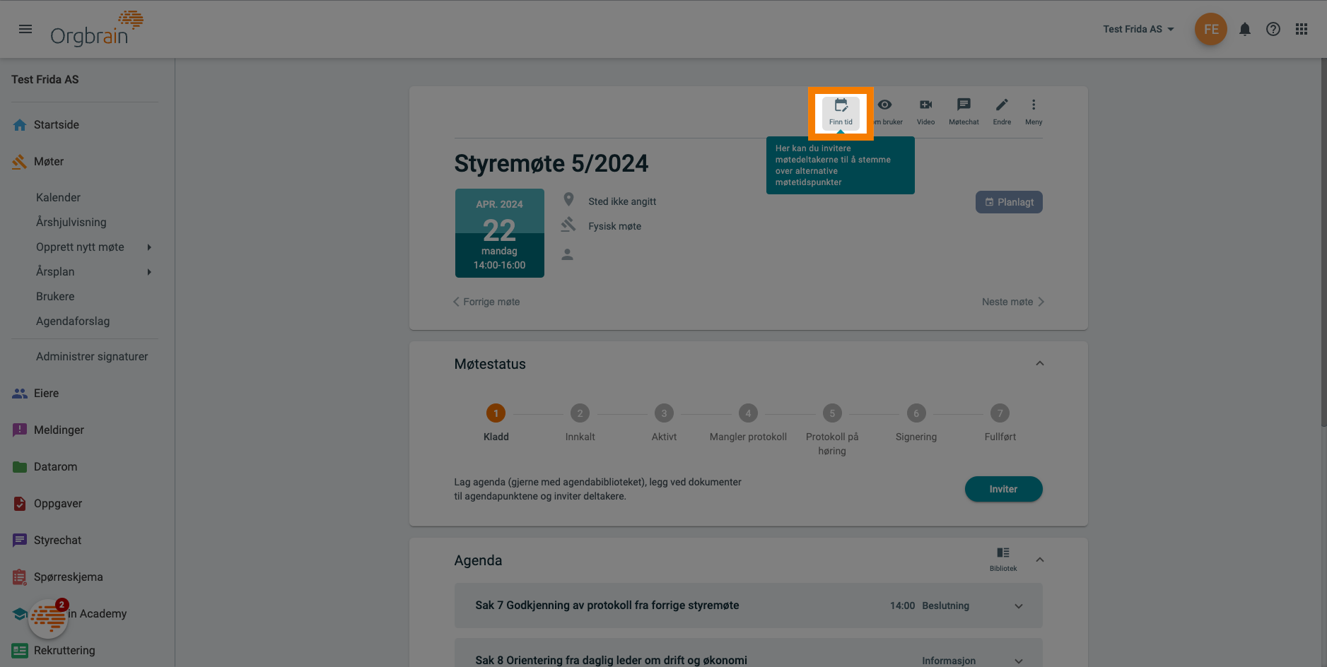The image size is (1327, 667).
Task: Click the Inviter button
Action: click(x=1003, y=489)
